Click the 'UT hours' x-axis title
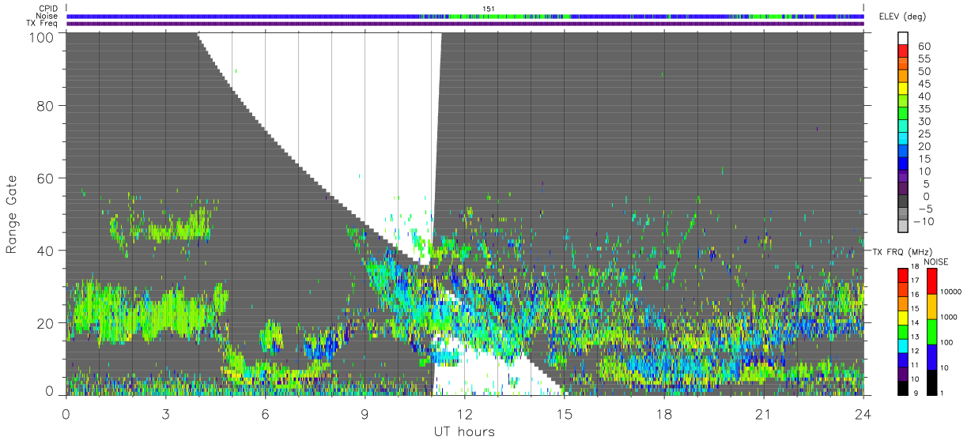Image resolution: width=971 pixels, height=448 pixels. [464, 432]
